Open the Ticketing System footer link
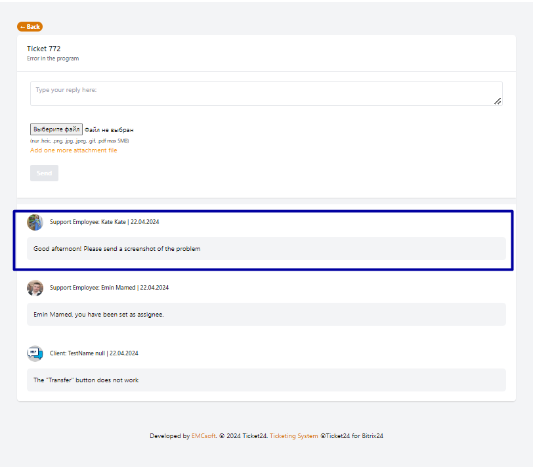This screenshot has height=467, width=533. (293, 436)
